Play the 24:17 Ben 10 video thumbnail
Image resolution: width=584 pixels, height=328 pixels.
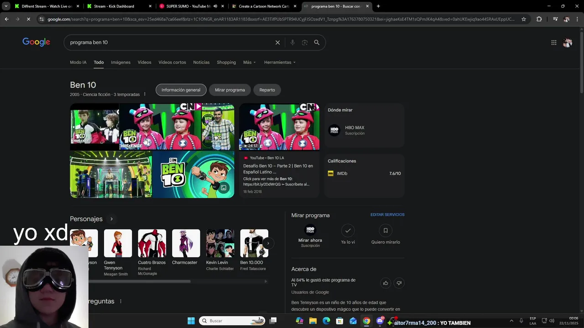pyautogui.click(x=279, y=127)
